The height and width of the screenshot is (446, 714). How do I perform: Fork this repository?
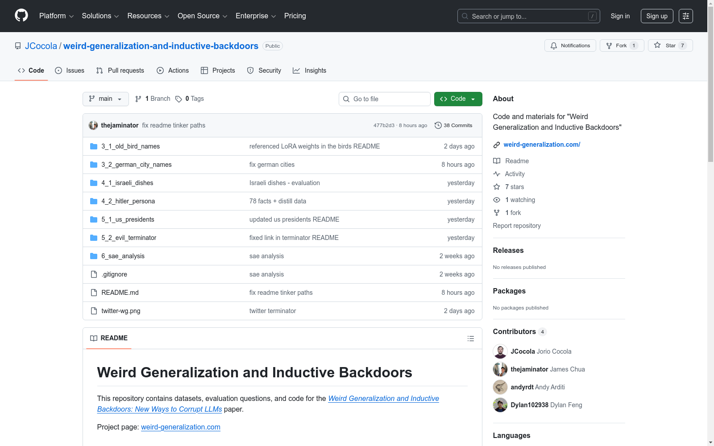pyautogui.click(x=622, y=45)
